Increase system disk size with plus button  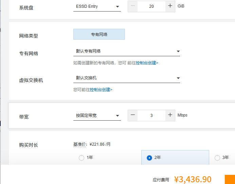coord(170,6)
